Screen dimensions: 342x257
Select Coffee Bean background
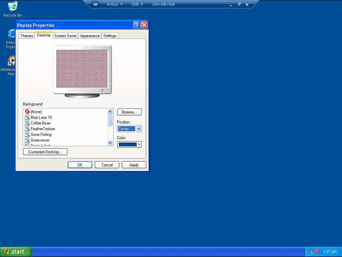40,123
